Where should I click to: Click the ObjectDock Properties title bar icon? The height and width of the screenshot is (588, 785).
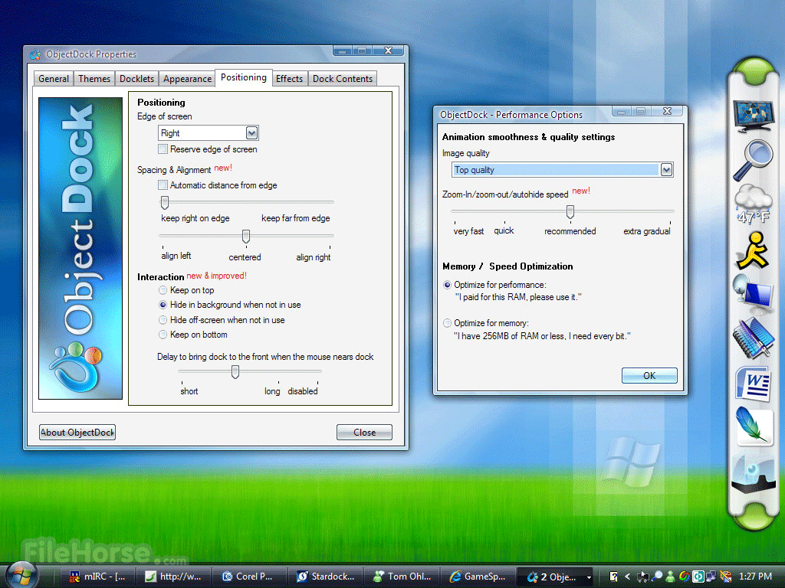[35, 54]
